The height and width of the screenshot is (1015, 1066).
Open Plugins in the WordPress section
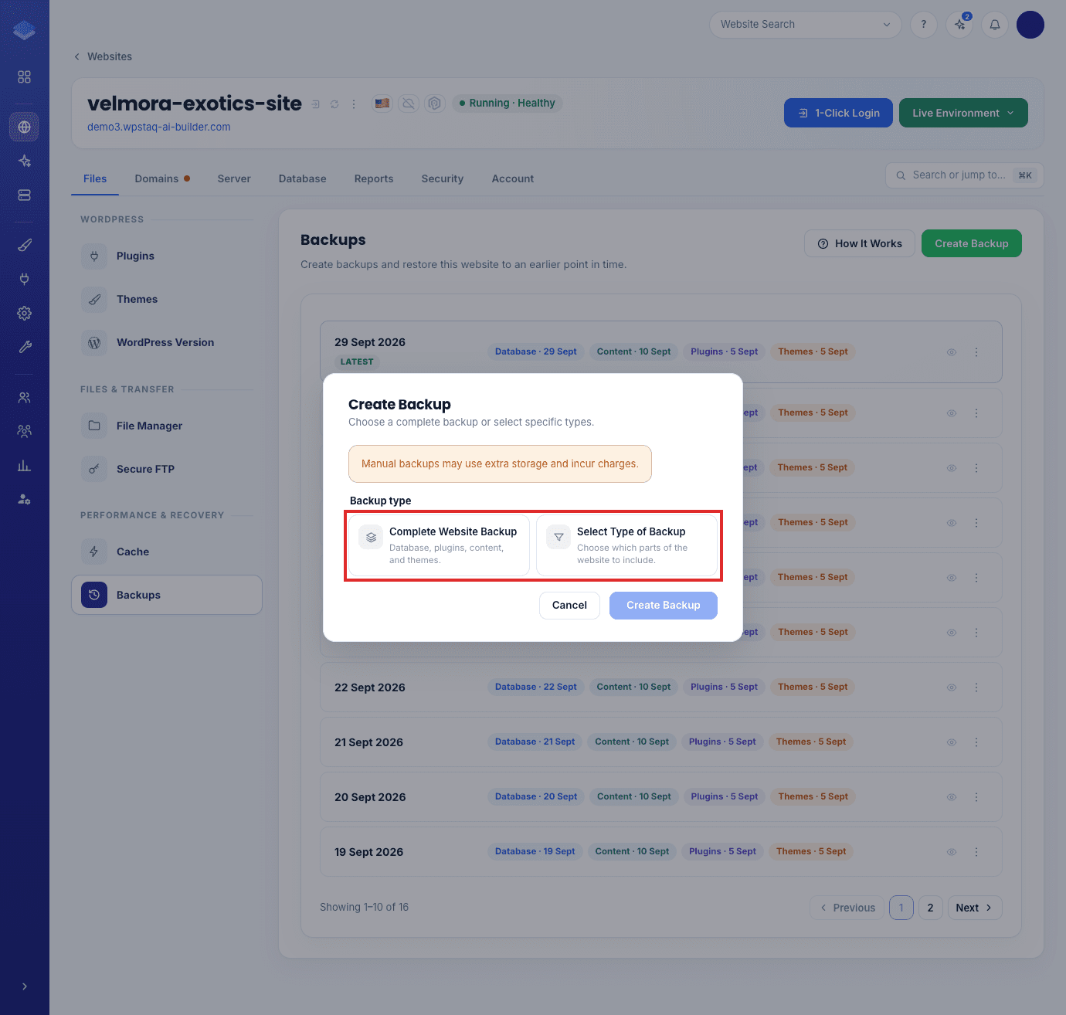tap(167, 256)
